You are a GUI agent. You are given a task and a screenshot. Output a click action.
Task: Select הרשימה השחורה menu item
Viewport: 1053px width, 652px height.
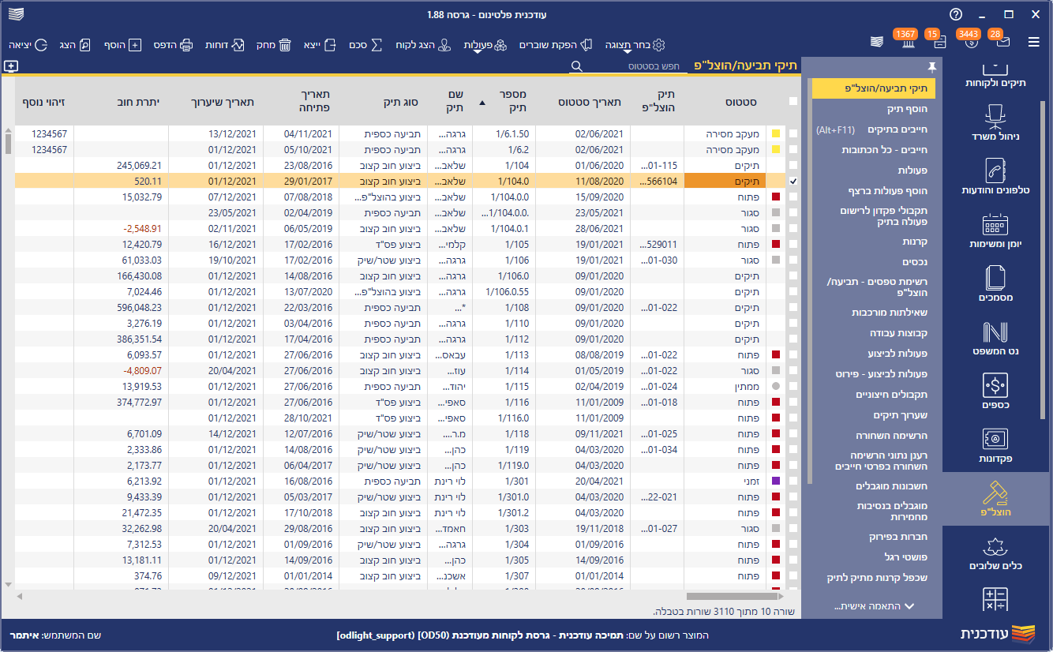tap(874, 436)
